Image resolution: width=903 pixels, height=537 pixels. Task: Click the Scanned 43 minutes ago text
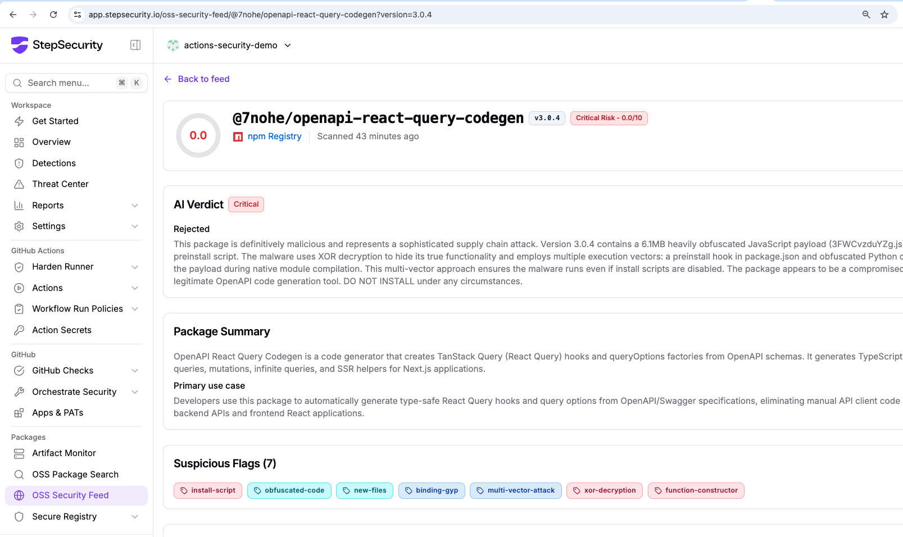coord(368,136)
